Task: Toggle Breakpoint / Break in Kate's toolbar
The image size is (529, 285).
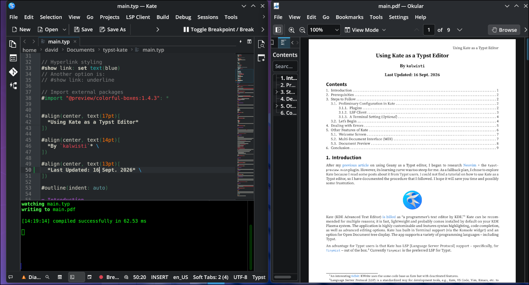Action: click(218, 30)
